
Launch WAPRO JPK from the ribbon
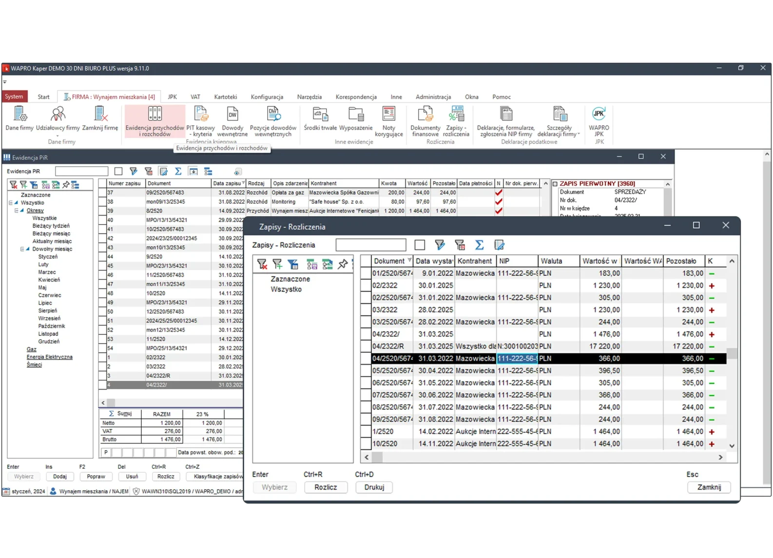(599, 121)
